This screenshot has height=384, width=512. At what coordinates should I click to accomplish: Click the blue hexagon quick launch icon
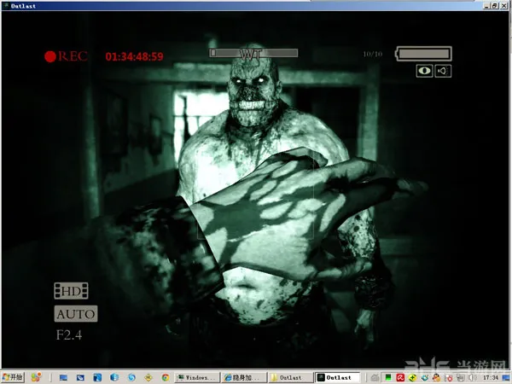pos(114,377)
